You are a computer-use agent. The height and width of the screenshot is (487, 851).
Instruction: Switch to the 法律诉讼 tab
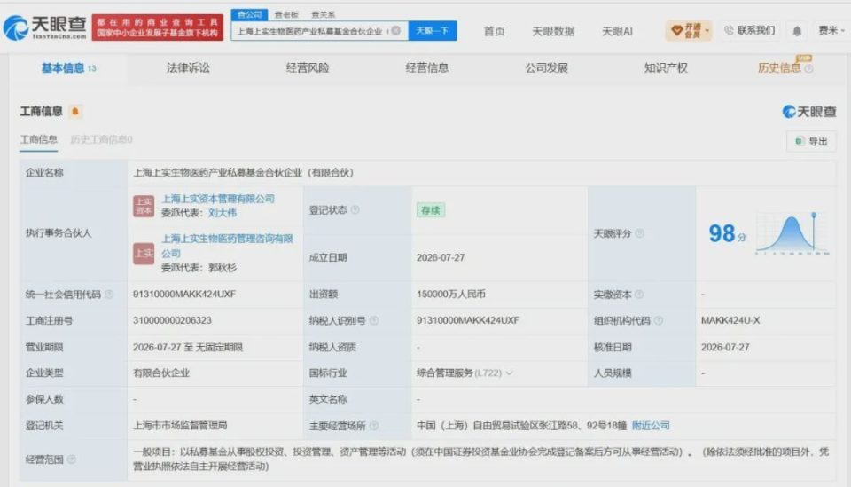click(188, 68)
